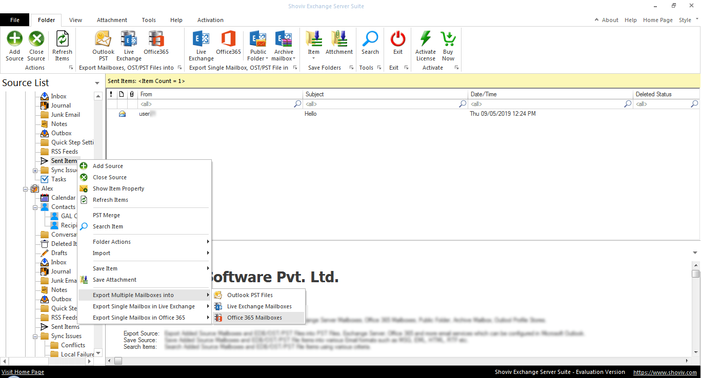This screenshot has width=701, height=378.
Task: Click Live Exchange in the Export Single Mailbox group
Action: [x=201, y=46]
